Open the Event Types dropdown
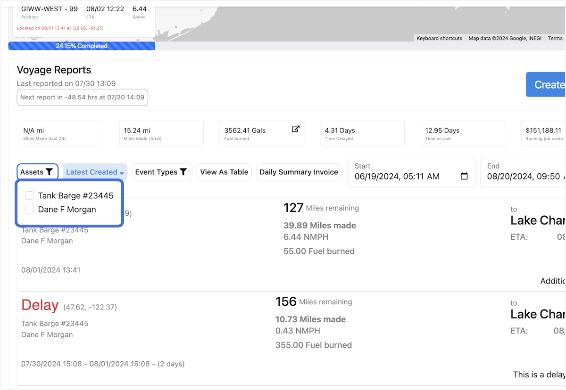Image resolution: width=566 pixels, height=390 pixels. pos(162,171)
